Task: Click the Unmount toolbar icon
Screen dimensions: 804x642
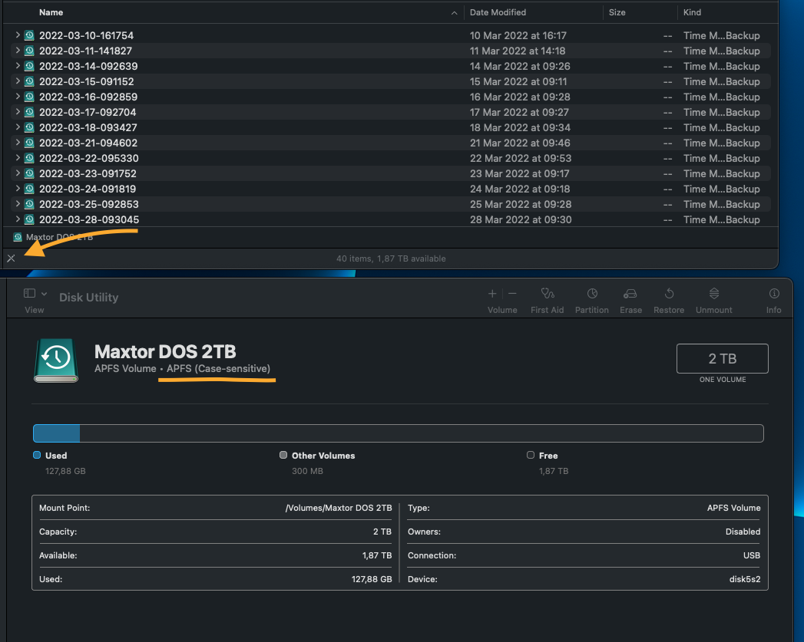Action: (x=713, y=293)
